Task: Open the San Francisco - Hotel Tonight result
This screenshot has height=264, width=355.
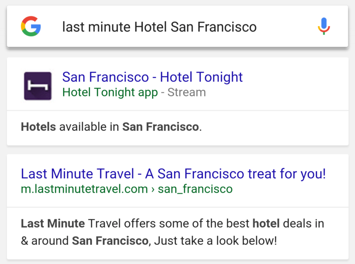Action: pyautogui.click(x=153, y=77)
